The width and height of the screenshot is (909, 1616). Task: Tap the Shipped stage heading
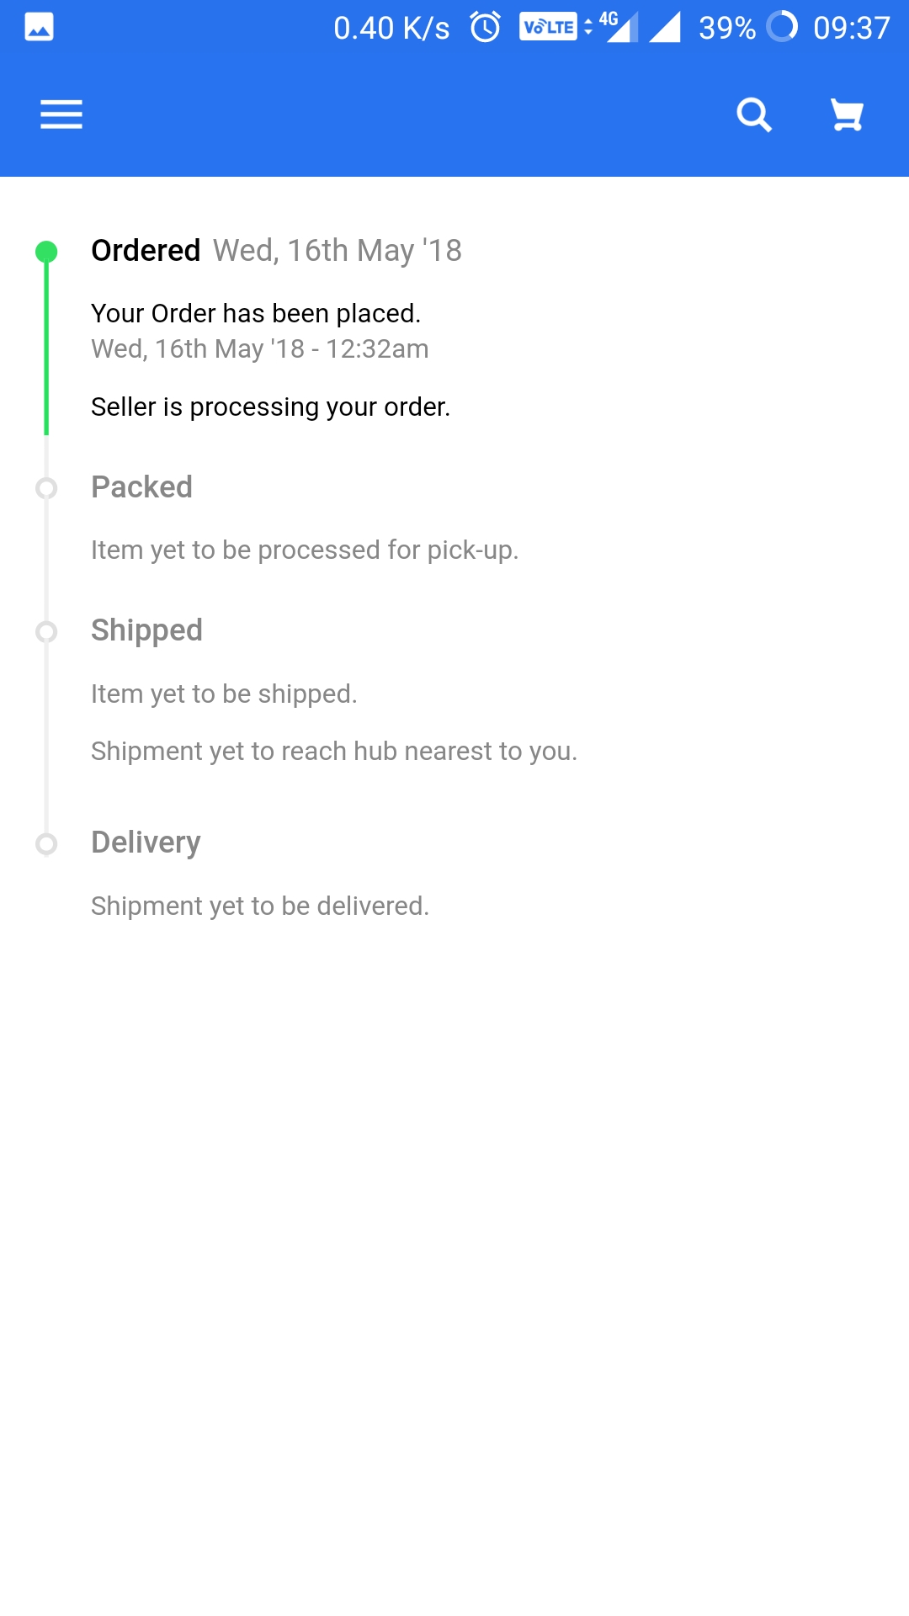tap(147, 630)
